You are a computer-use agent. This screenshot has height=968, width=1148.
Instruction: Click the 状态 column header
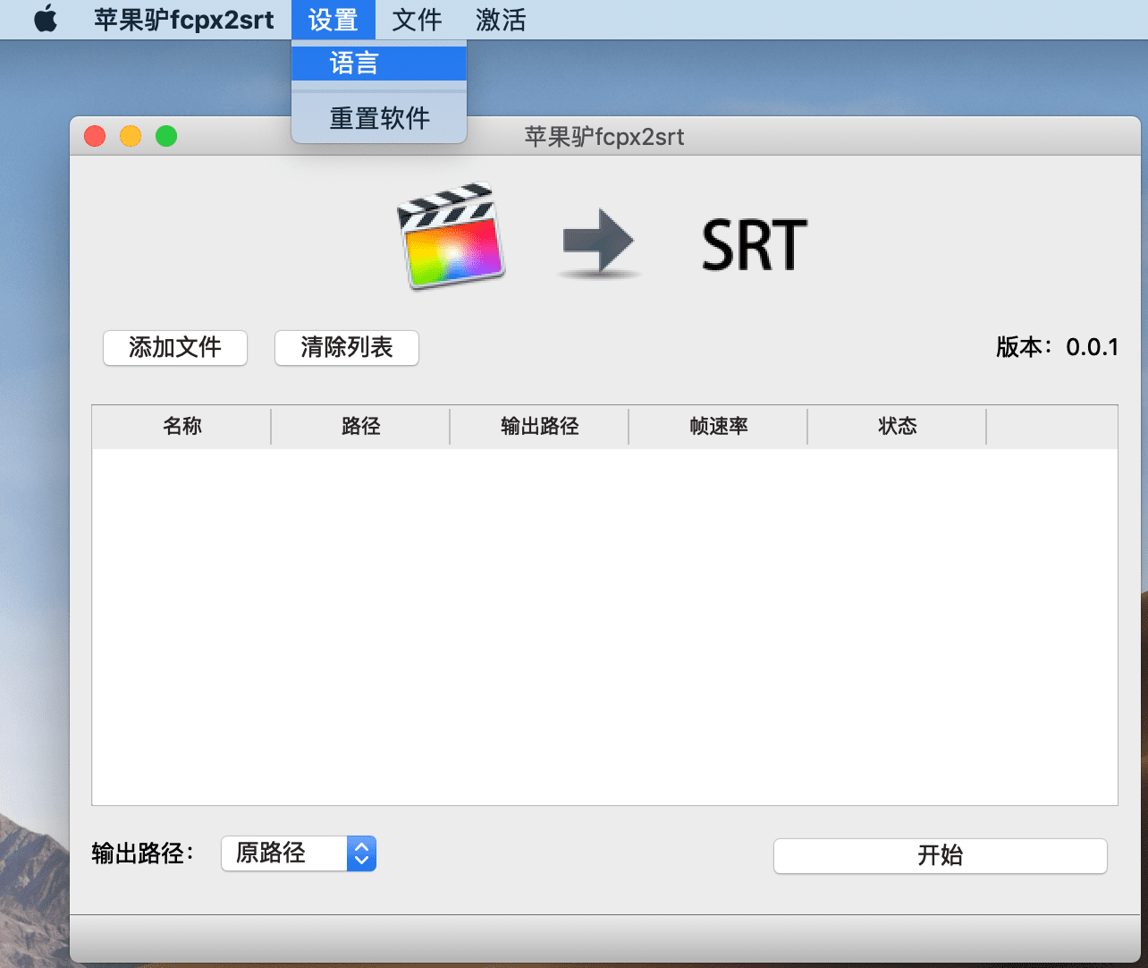(x=897, y=426)
